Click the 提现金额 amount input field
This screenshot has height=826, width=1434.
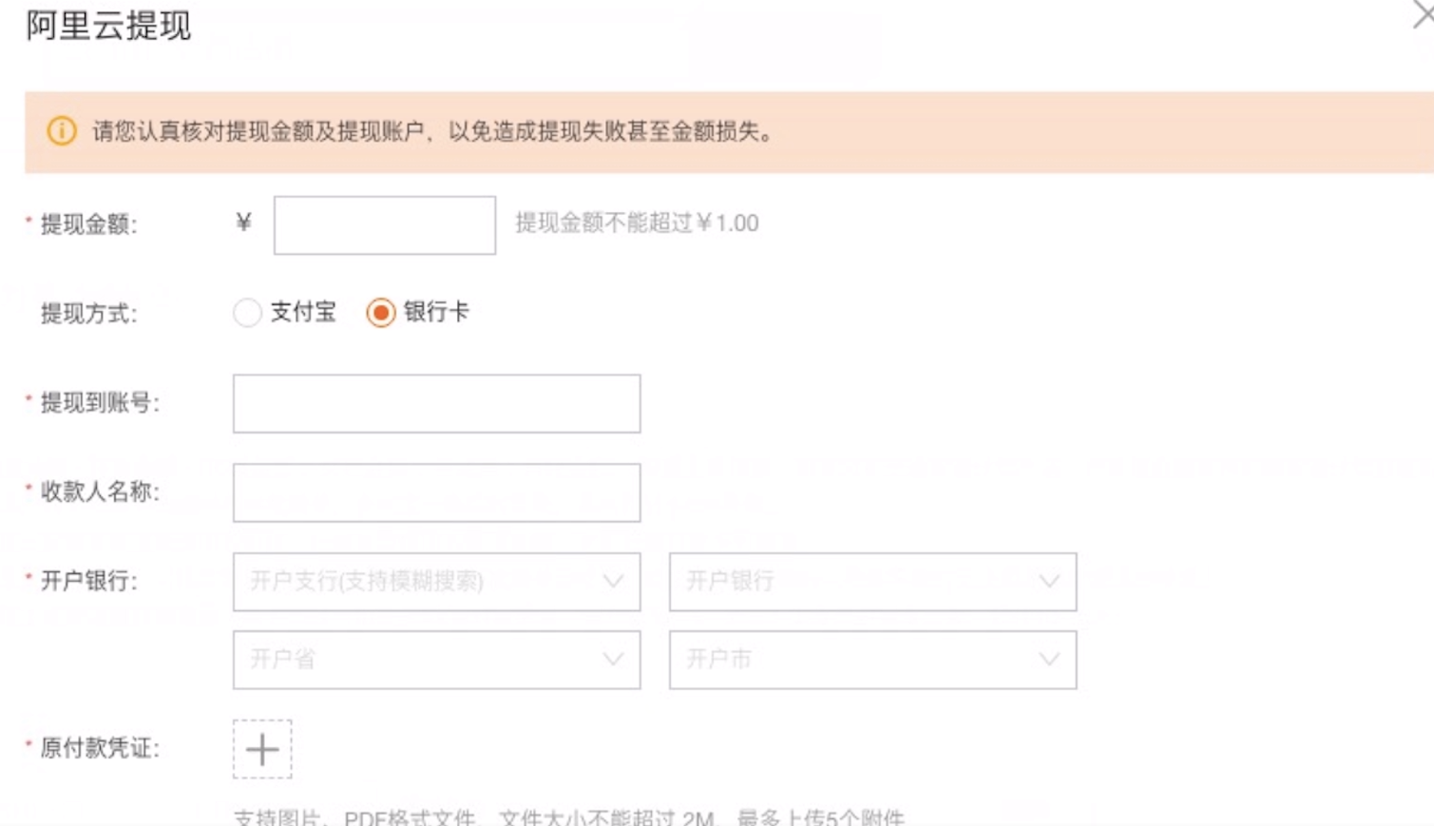pos(384,225)
